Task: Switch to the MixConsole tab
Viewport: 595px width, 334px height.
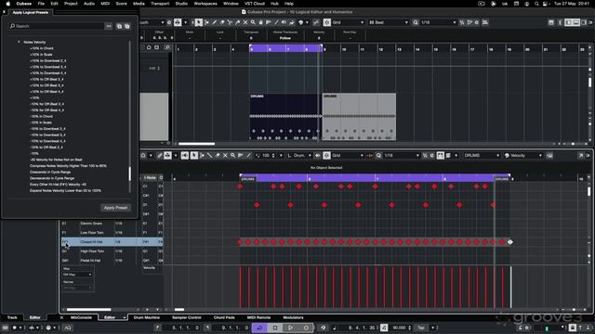Action: [81, 317]
